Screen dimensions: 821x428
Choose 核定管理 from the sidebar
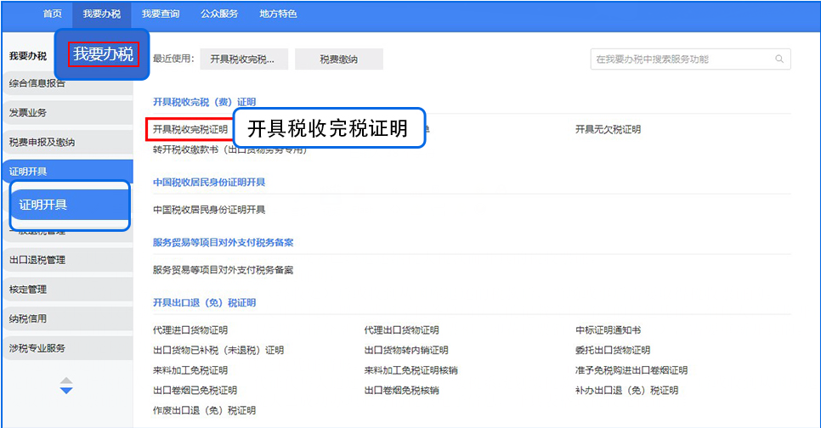pyautogui.click(x=29, y=290)
